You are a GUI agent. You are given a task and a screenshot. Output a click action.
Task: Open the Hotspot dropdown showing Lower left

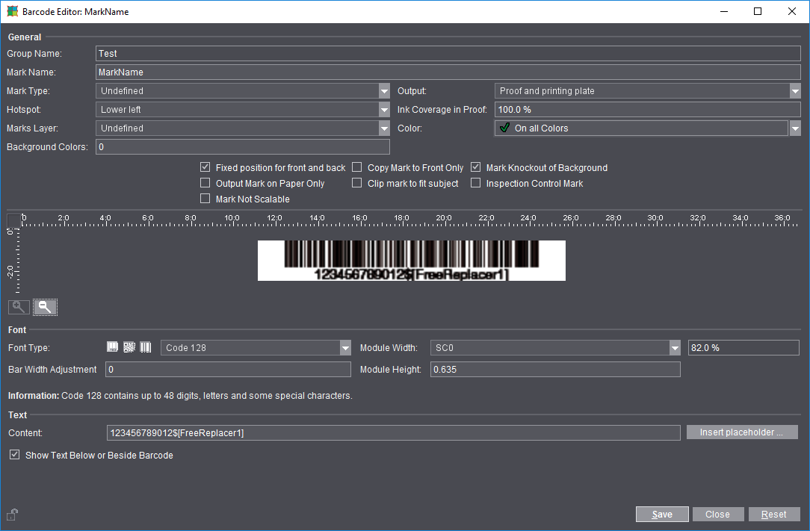(383, 109)
